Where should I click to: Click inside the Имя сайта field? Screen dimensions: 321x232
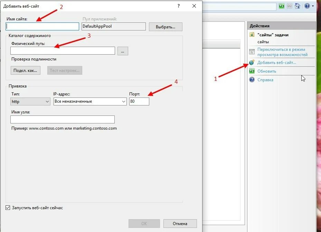tap(41, 26)
